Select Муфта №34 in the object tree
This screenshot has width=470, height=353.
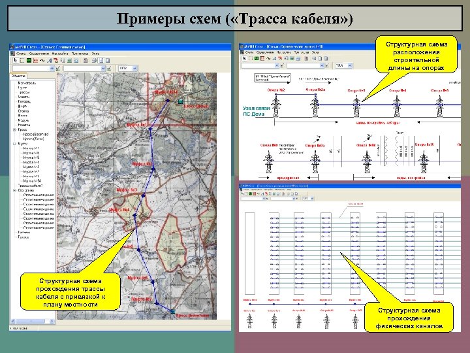click(32, 181)
